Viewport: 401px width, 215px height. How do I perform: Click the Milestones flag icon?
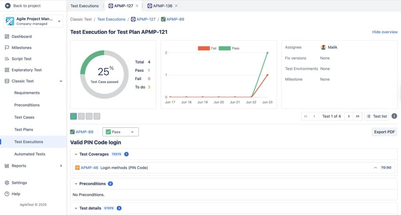[x=7, y=47]
